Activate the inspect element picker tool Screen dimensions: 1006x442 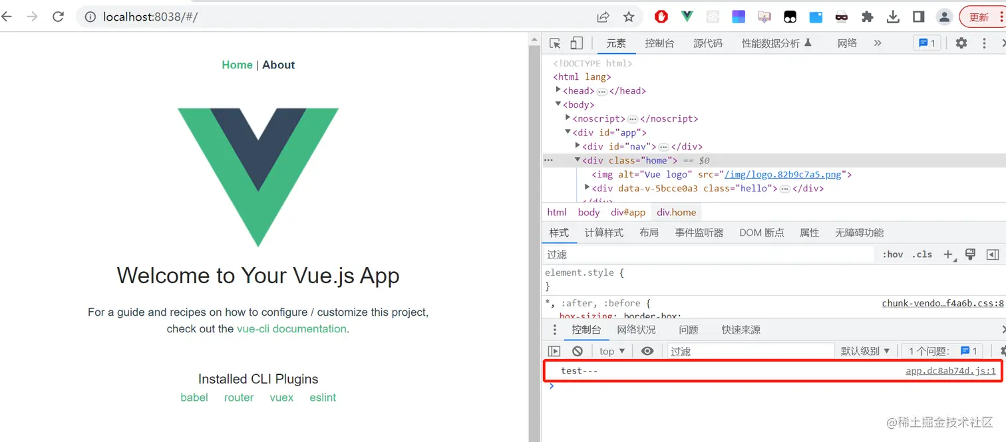[555, 43]
